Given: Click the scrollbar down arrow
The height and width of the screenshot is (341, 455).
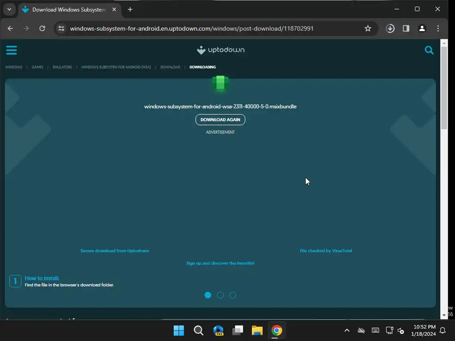Looking at the screenshot, I should pos(444,315).
